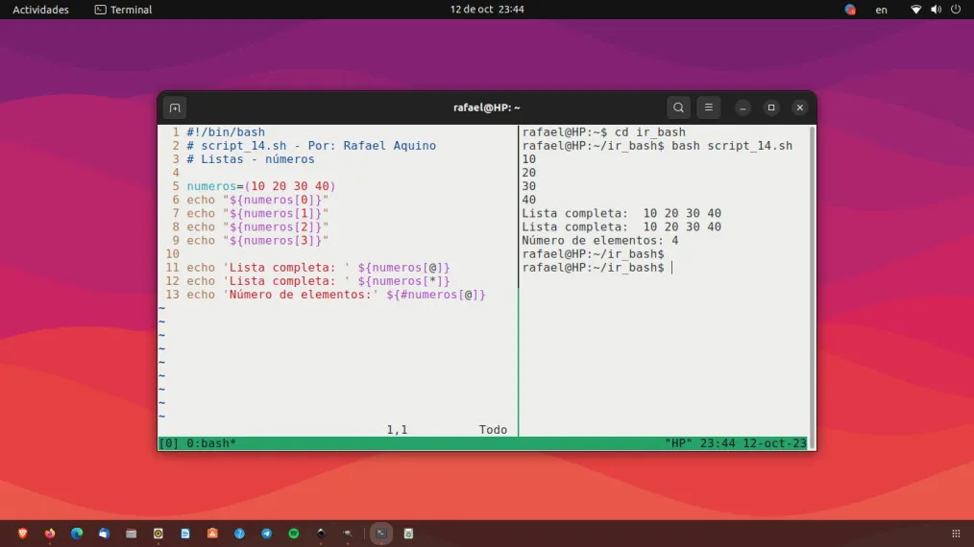Click the window title rafael@HP: ~
The height and width of the screenshot is (547, 974).
(x=486, y=107)
